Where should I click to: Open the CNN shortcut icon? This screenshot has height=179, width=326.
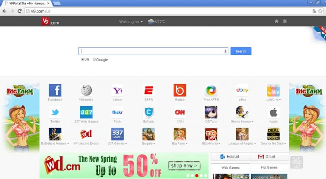pyautogui.click(x=180, y=112)
